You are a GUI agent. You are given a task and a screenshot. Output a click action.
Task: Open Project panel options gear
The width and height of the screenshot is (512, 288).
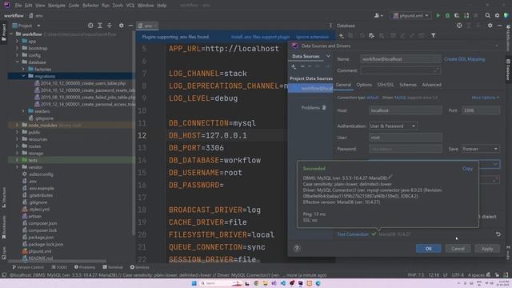pos(121,26)
